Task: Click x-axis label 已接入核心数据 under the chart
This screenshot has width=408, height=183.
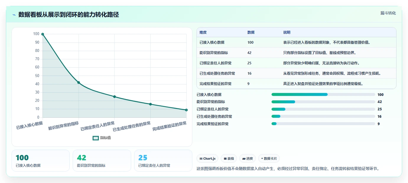Action: [x=29, y=125]
